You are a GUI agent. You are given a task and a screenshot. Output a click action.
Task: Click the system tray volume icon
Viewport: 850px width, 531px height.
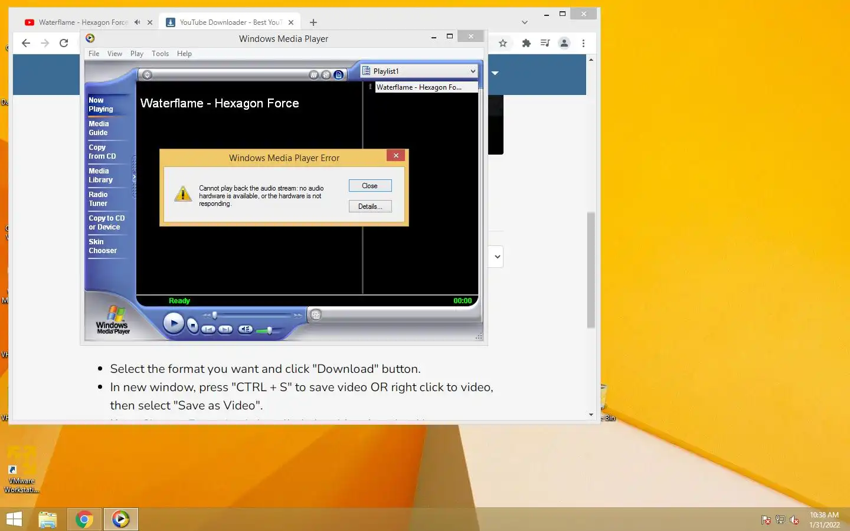point(795,520)
